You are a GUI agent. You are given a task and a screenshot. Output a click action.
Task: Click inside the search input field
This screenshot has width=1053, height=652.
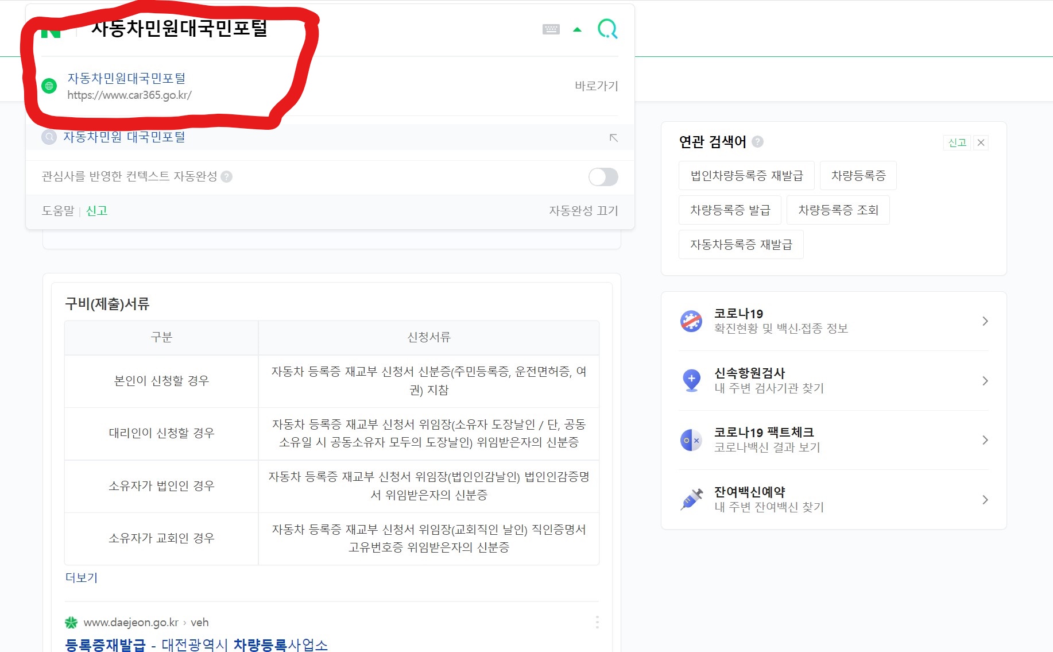click(x=310, y=29)
